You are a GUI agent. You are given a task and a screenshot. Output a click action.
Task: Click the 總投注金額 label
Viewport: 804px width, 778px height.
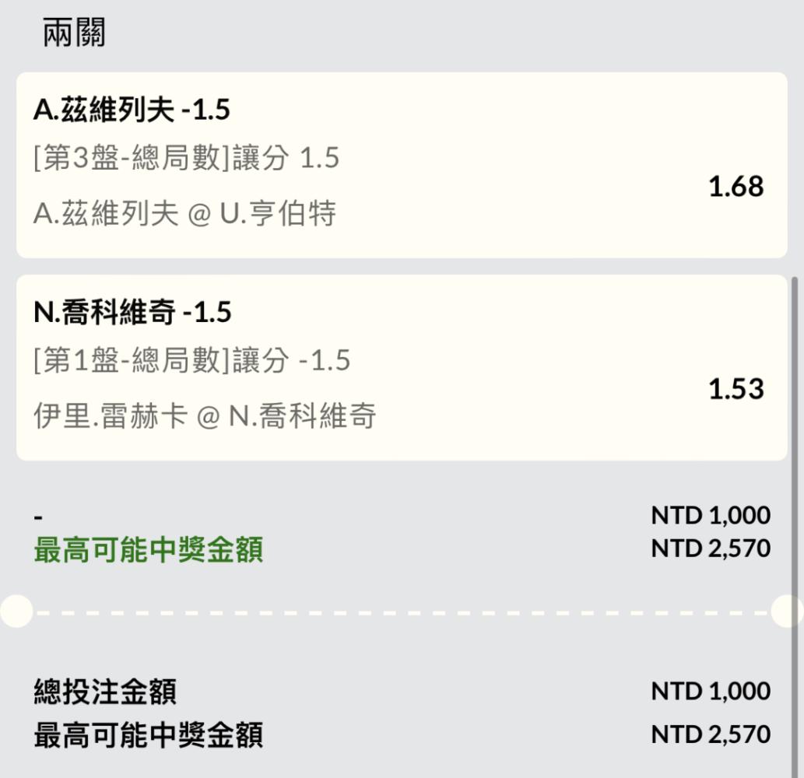pos(105,692)
